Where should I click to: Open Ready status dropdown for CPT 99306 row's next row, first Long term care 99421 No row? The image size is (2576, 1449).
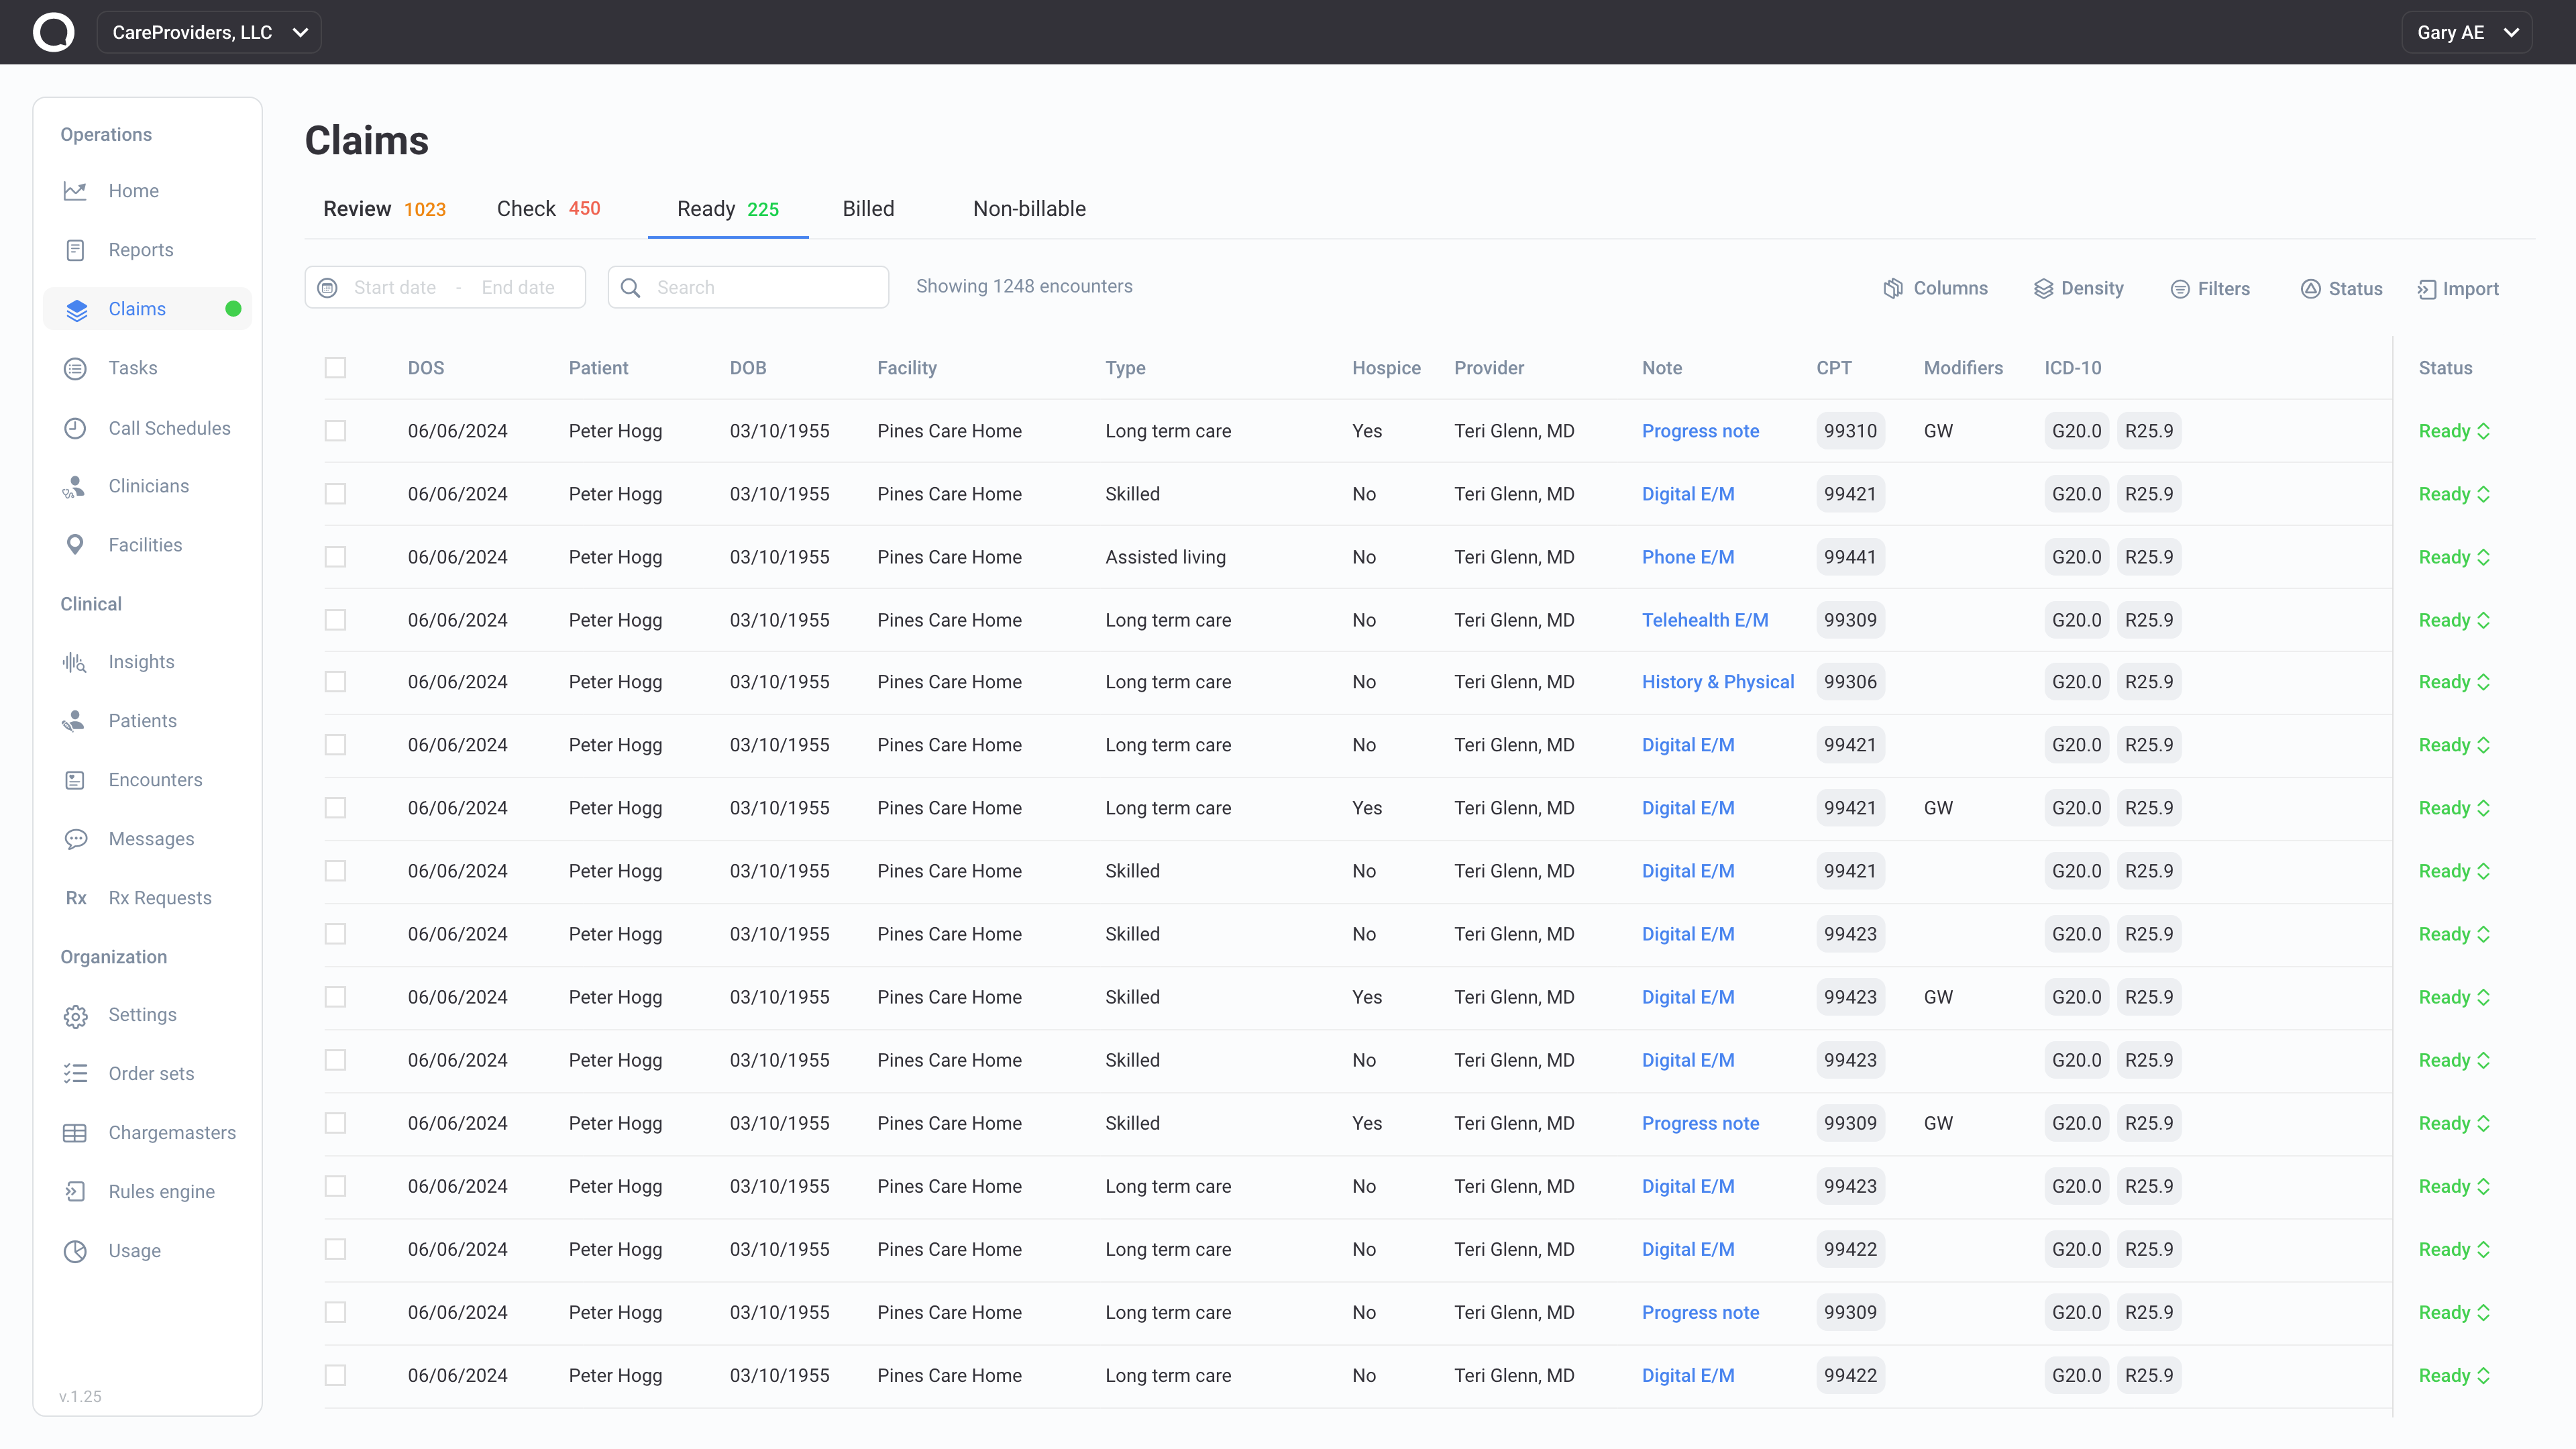click(x=2454, y=745)
